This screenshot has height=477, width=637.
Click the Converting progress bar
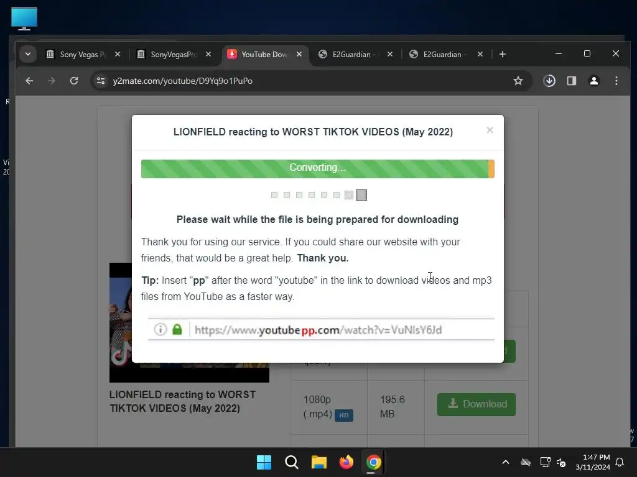[318, 169]
